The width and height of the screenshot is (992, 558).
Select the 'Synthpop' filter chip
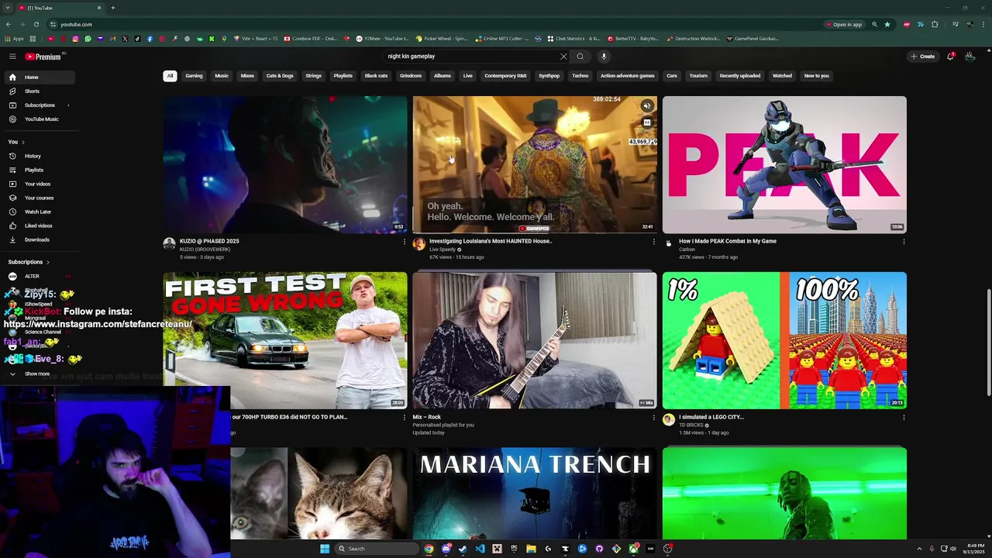(x=549, y=76)
